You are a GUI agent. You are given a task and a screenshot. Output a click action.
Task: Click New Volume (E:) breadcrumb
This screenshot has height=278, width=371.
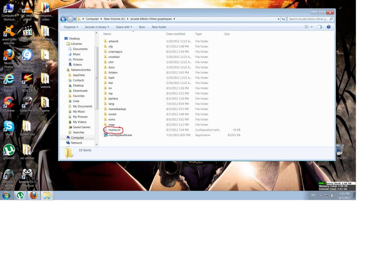pos(114,19)
